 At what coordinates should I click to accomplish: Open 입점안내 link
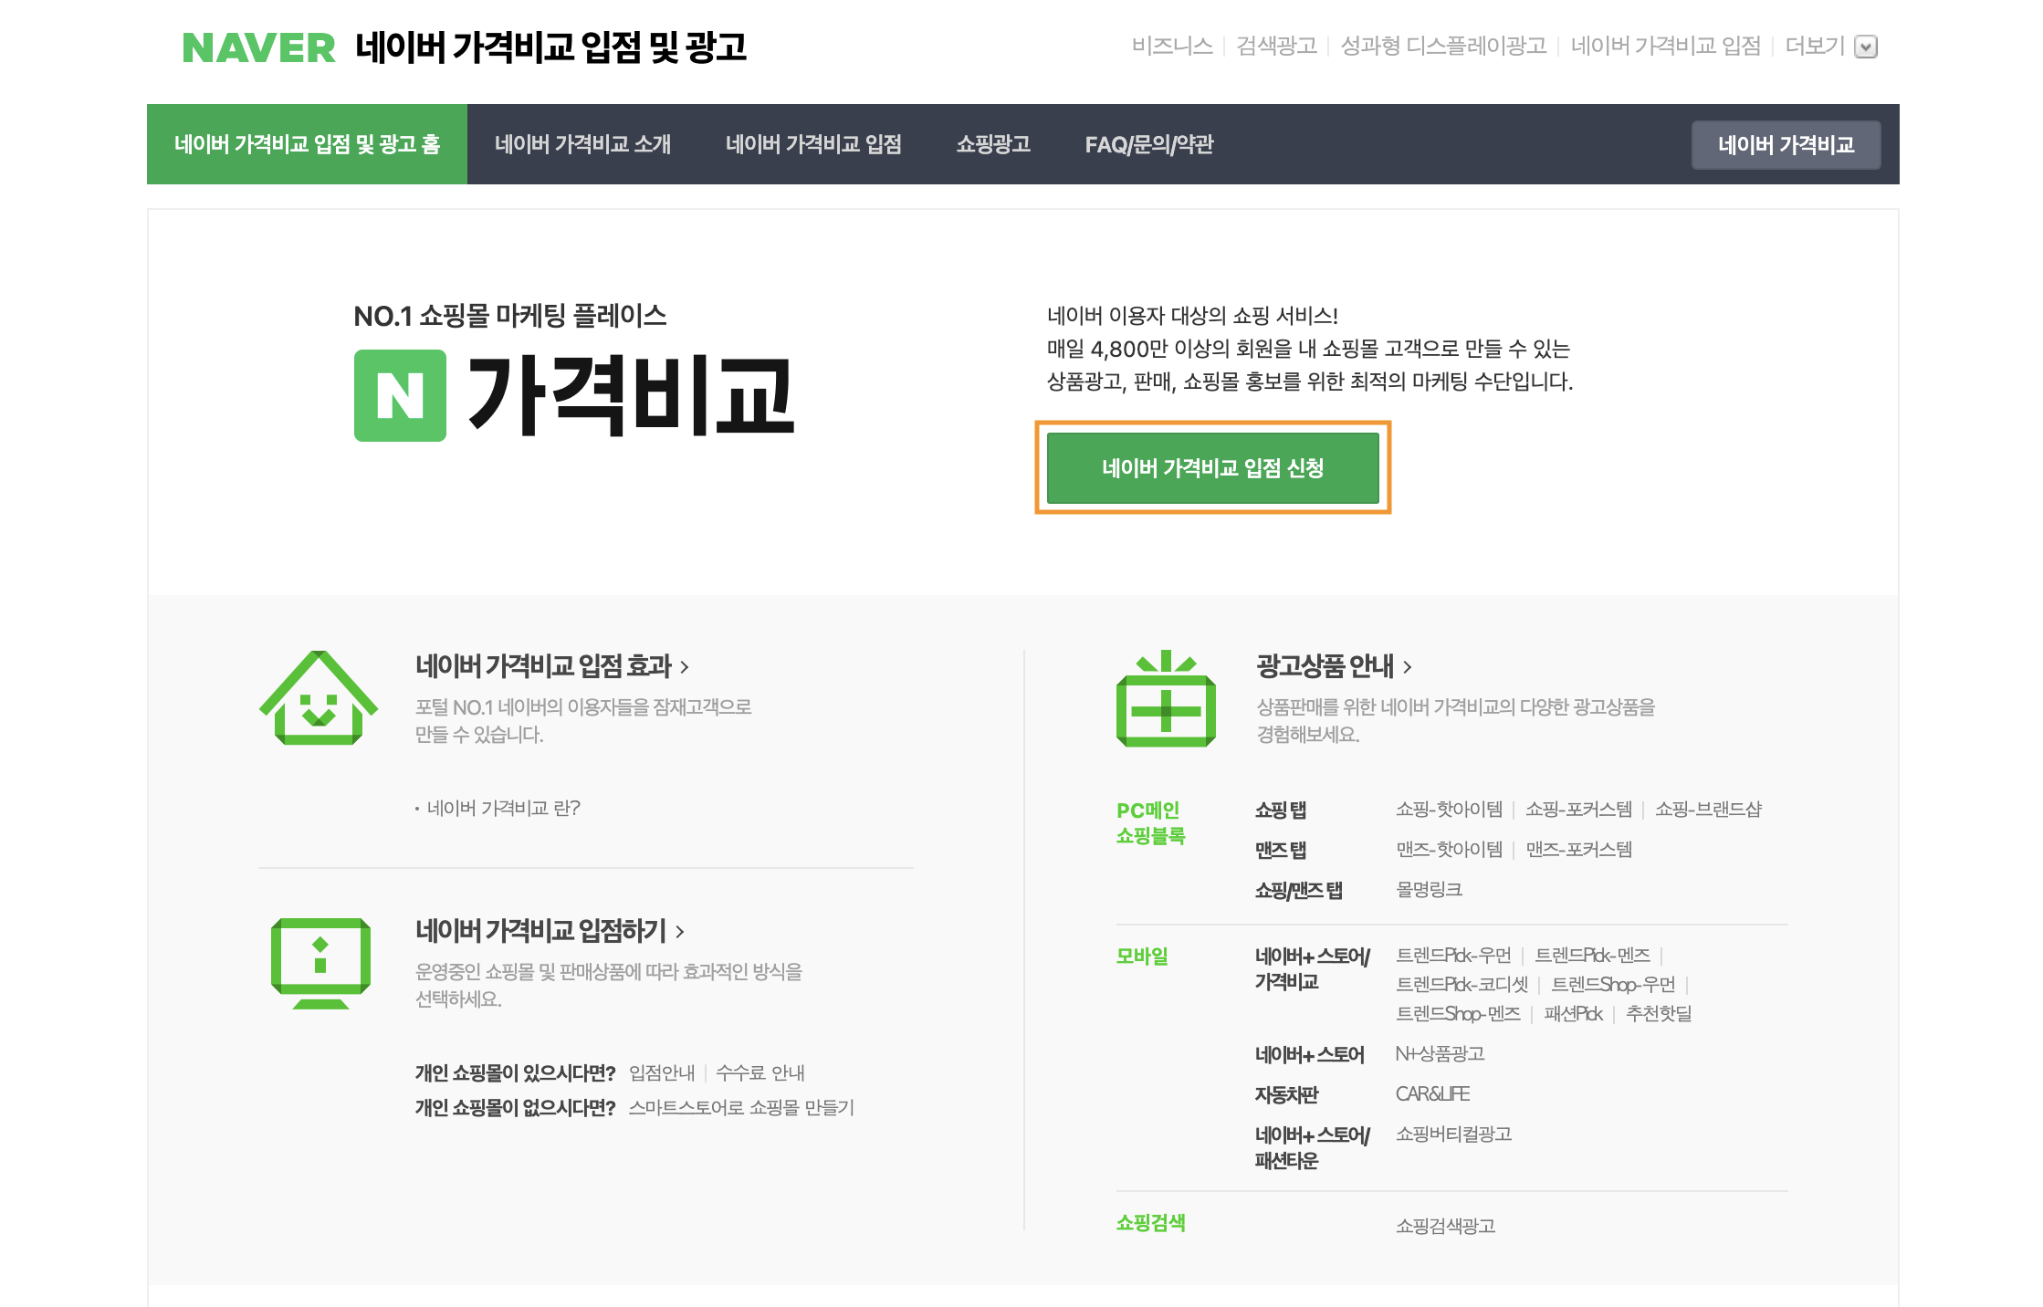tap(662, 1072)
